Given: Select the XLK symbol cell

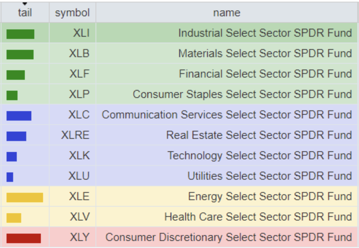Looking at the screenshot, I should pyautogui.click(x=79, y=156).
